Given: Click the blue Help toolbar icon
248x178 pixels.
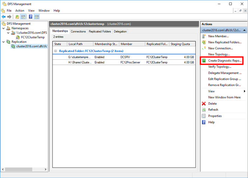Looking at the screenshot, I should click(x=31, y=17).
